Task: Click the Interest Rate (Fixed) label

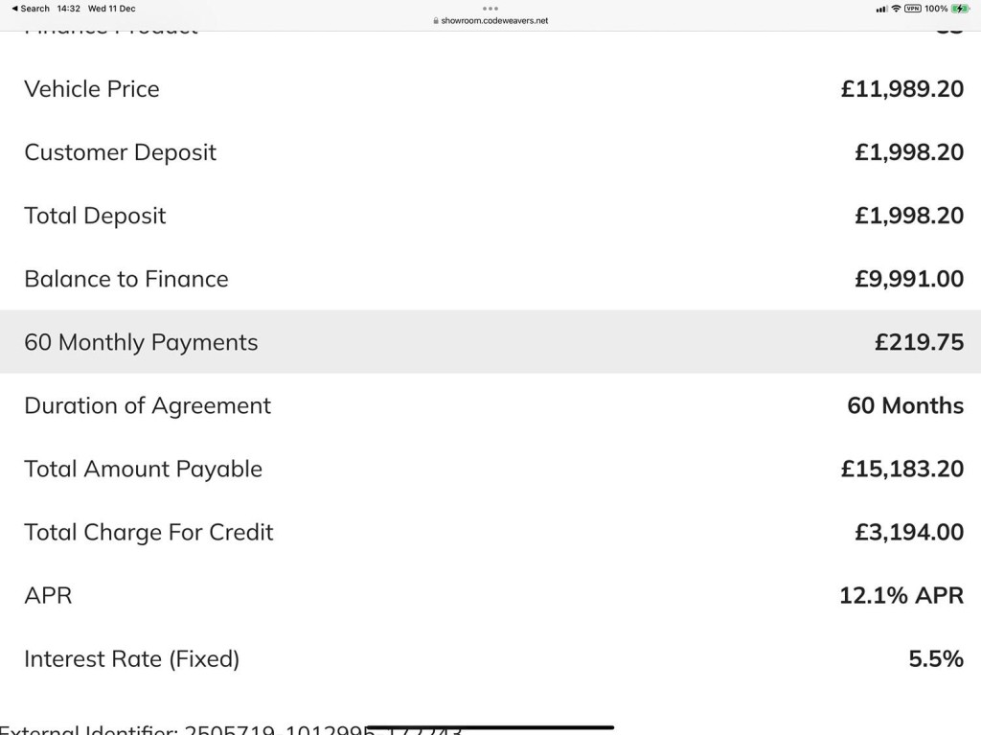Action: pos(131,658)
